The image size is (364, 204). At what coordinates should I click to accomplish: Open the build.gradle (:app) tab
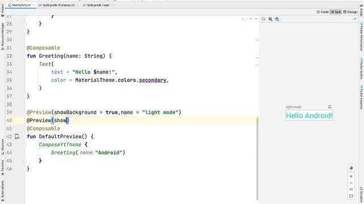pos(98,5)
